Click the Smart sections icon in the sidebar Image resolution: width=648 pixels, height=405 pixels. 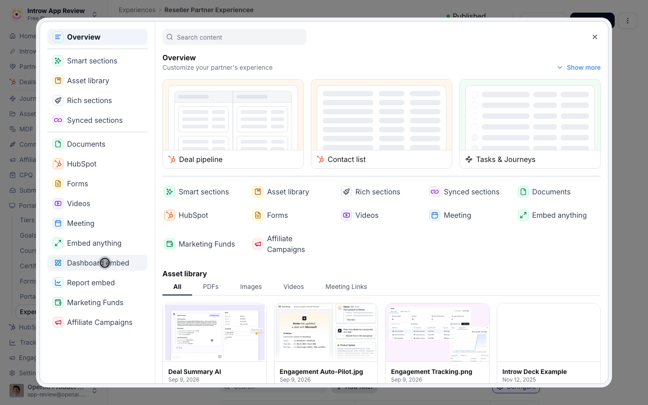point(58,61)
